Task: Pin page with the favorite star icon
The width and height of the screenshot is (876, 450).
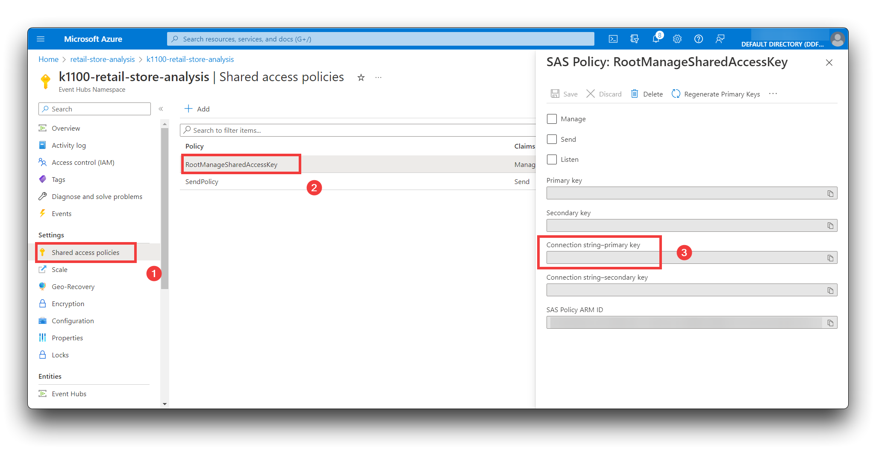Action: pos(361,77)
